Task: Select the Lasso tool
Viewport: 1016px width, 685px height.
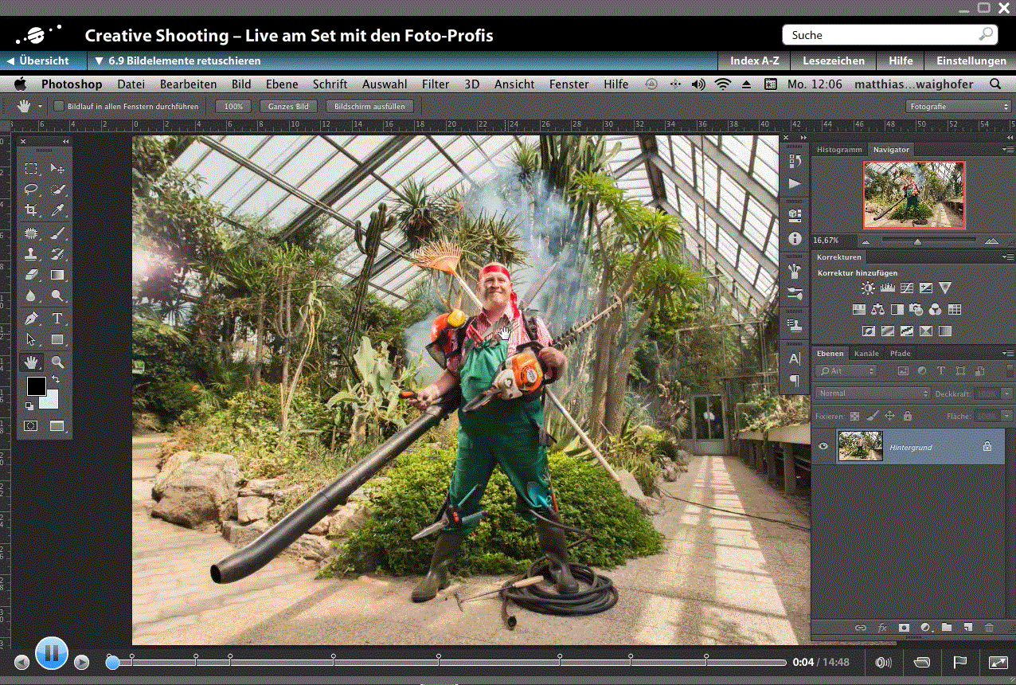Action: (x=31, y=189)
